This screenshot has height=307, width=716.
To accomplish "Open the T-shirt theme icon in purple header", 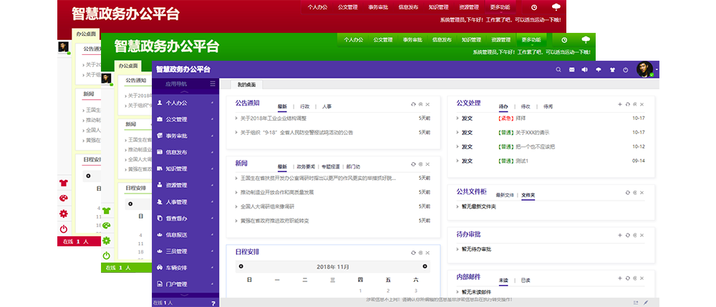I will click(x=612, y=70).
